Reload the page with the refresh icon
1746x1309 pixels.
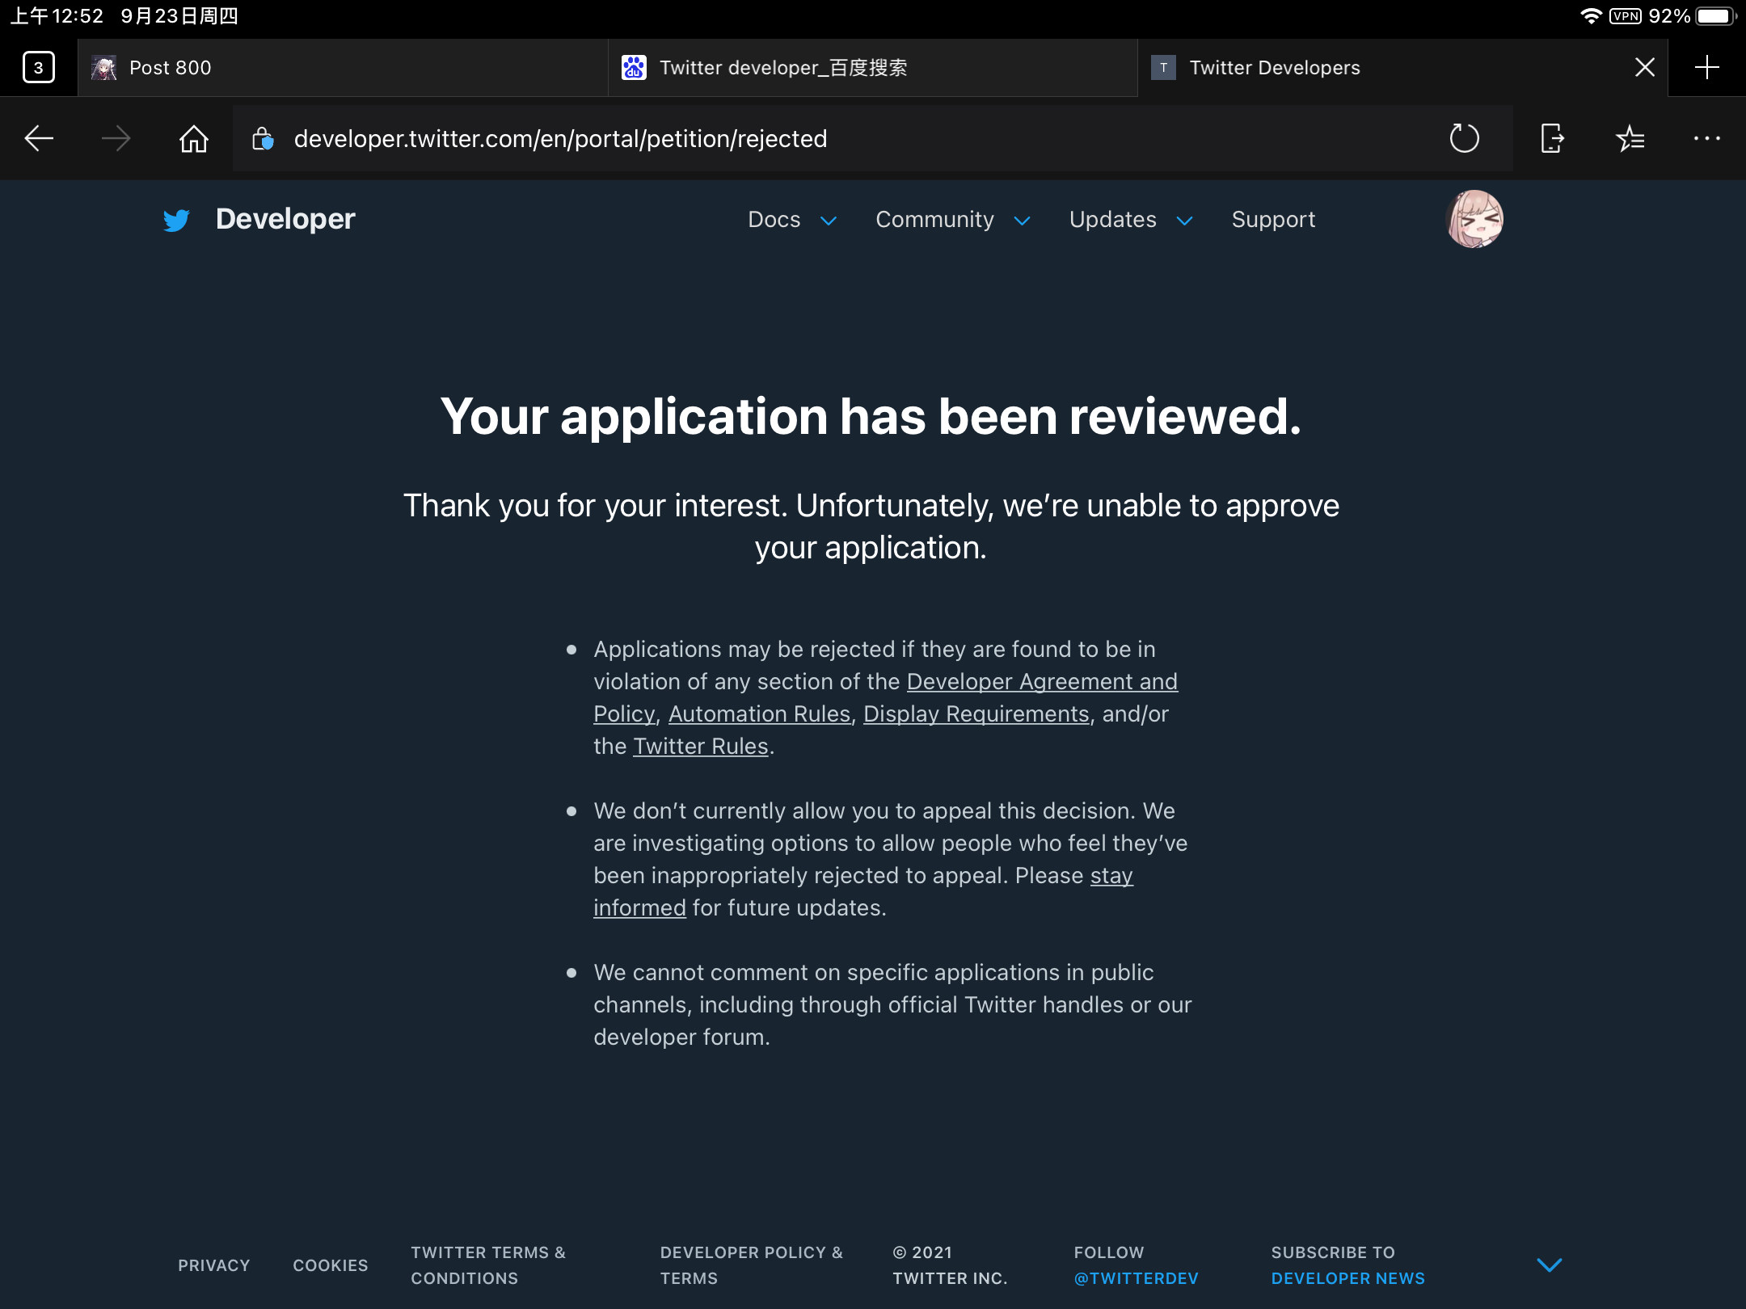pos(1464,139)
